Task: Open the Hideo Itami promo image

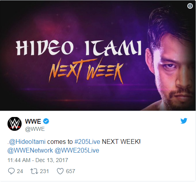Action: [x=98, y=55]
